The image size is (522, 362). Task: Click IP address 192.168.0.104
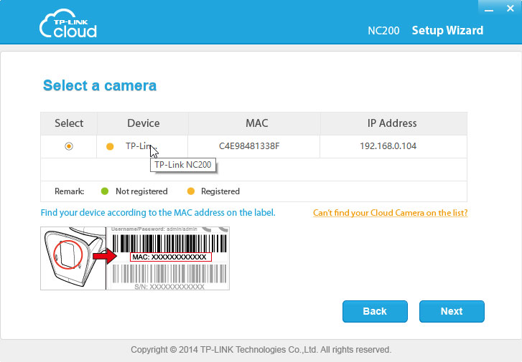[388, 146]
